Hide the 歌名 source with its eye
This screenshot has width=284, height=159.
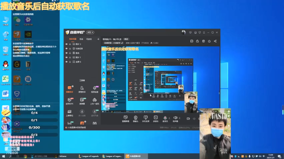67,53
